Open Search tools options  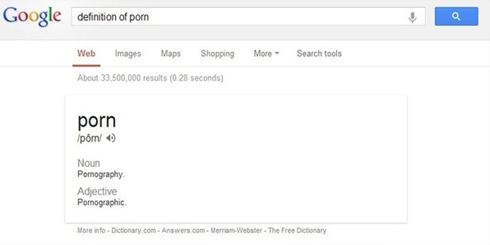(x=319, y=53)
